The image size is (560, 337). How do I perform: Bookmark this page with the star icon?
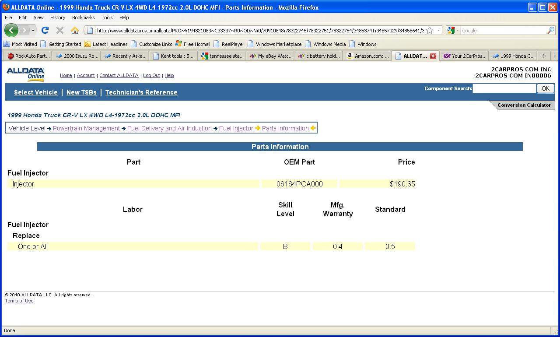coord(430,31)
